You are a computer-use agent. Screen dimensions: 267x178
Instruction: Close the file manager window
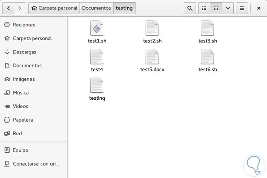[259, 8]
